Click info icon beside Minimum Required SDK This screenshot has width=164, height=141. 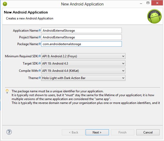40,56
